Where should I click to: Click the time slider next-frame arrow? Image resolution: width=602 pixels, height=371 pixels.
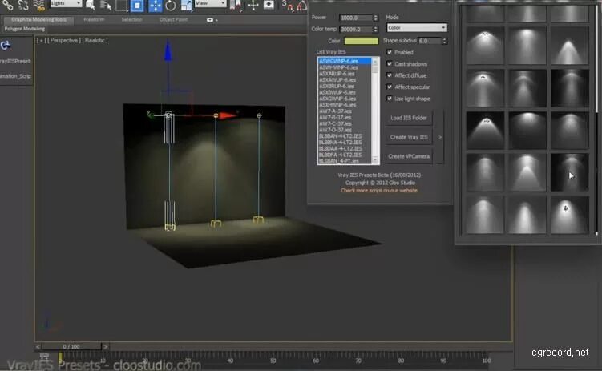(105, 347)
